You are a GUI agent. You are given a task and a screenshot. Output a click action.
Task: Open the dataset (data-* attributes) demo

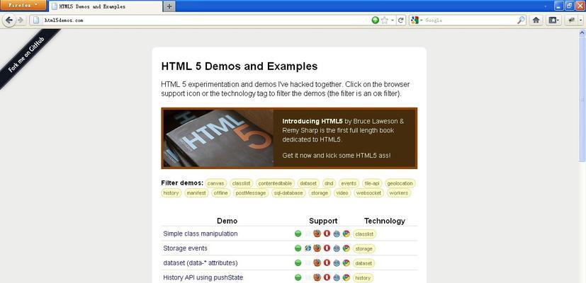201,263
